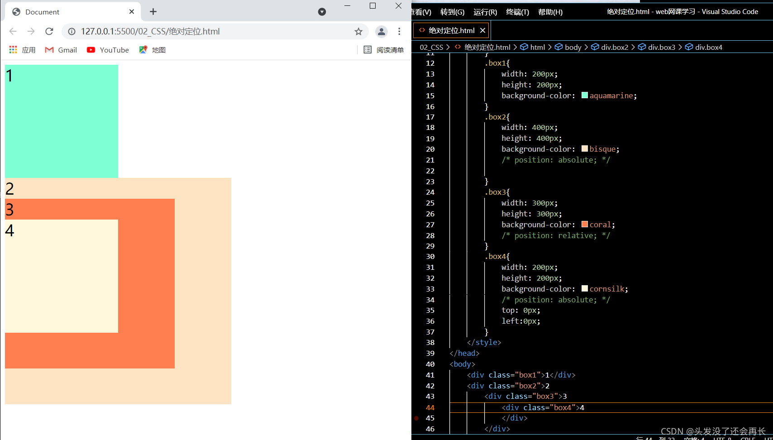The width and height of the screenshot is (773, 440).
Task: Open Chrome profile avatar
Action: point(382,31)
